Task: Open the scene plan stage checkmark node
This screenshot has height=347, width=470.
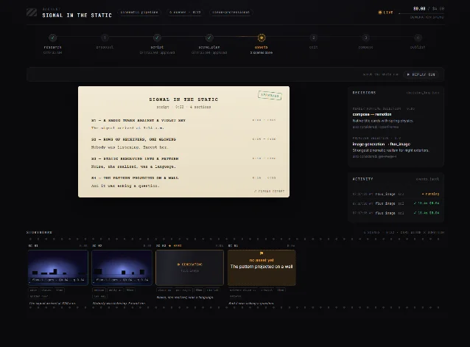Action: pos(209,38)
